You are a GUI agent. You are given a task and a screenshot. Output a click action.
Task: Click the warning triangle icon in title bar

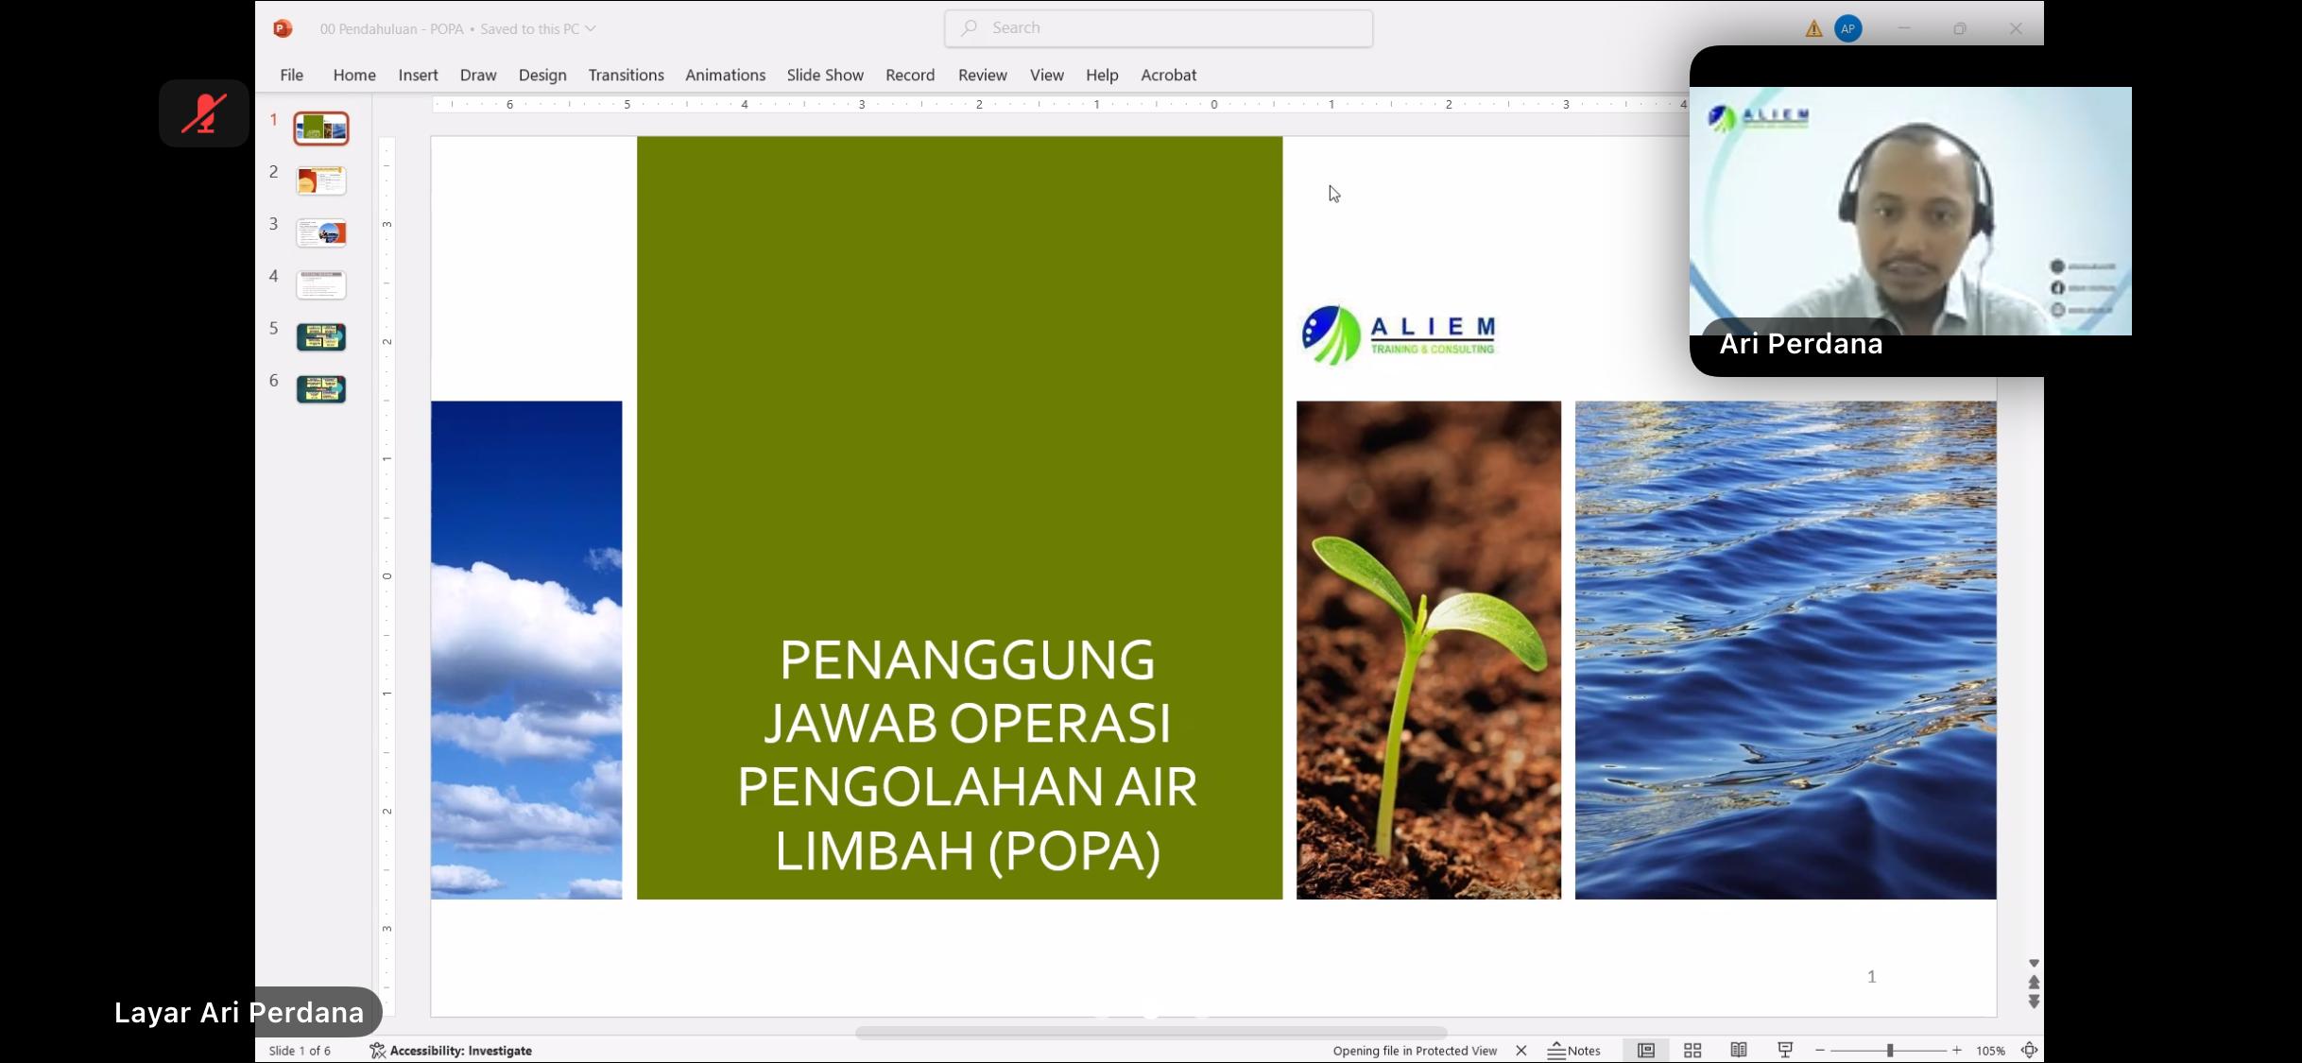click(1813, 29)
